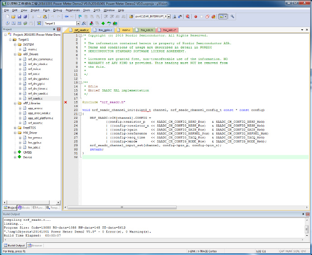This screenshot has height=255, width=312.
Task: Collapse the nRF_Drivers group
Action: coord(15,54)
